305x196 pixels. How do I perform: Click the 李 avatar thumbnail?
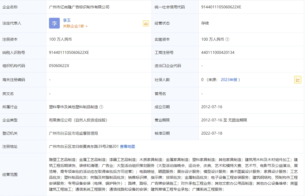pyautogui.click(x=54, y=23)
